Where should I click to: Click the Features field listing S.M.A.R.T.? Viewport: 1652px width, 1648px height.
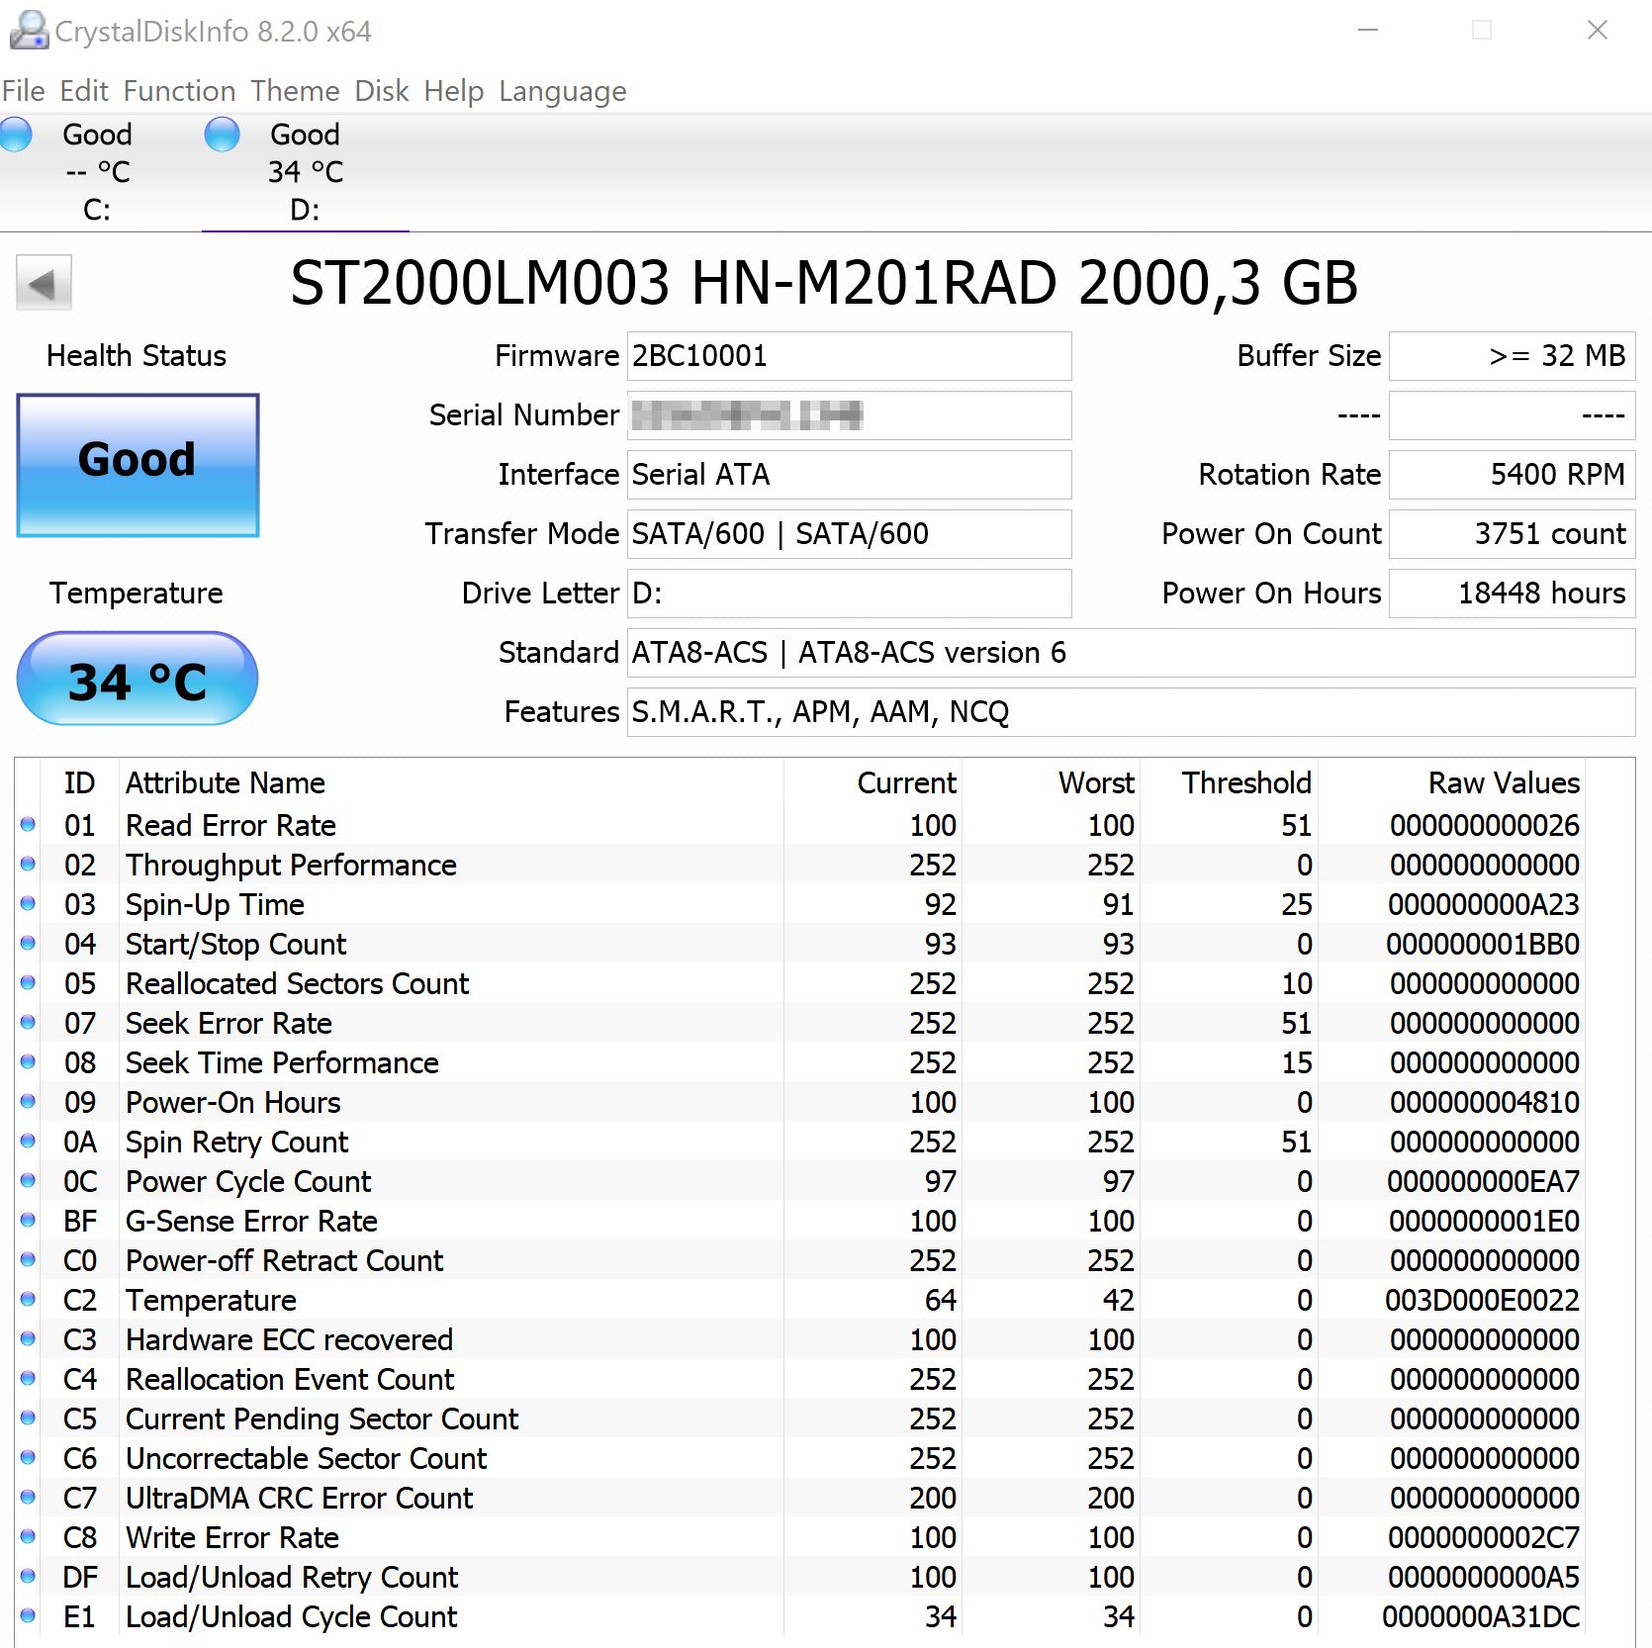pyautogui.click(x=1131, y=712)
